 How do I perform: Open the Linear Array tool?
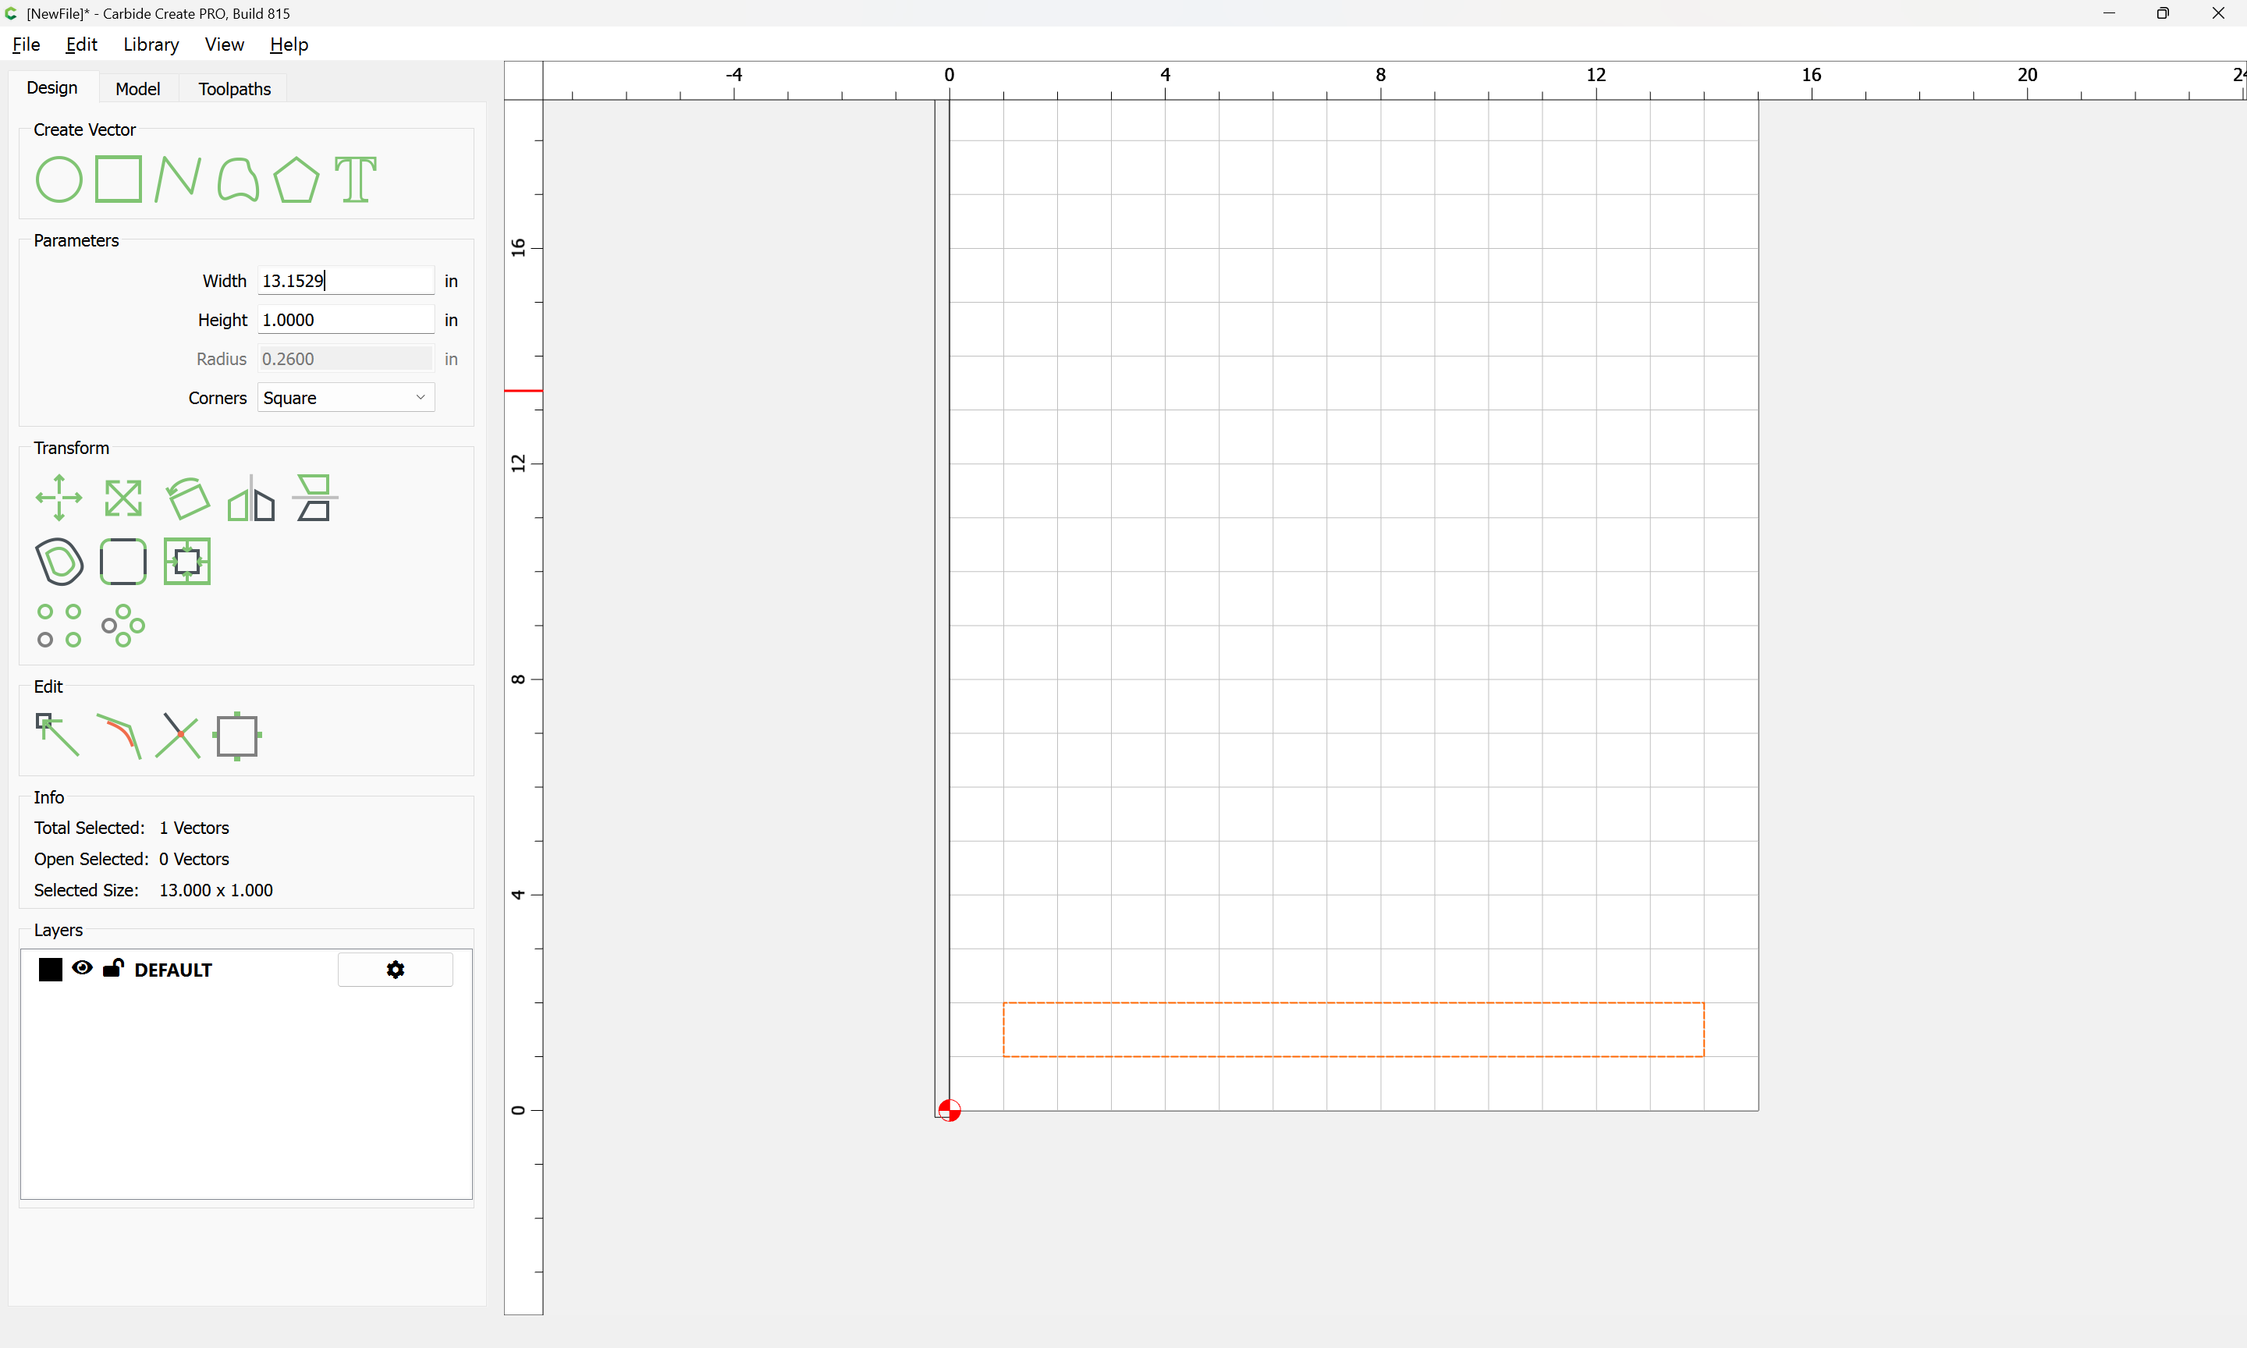(x=59, y=625)
